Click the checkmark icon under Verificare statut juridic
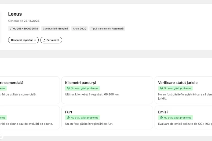The width and height of the screenshot is (212, 141). pos(162,88)
